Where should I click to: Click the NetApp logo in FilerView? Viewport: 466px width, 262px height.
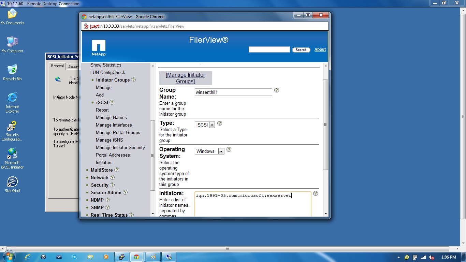(99, 48)
